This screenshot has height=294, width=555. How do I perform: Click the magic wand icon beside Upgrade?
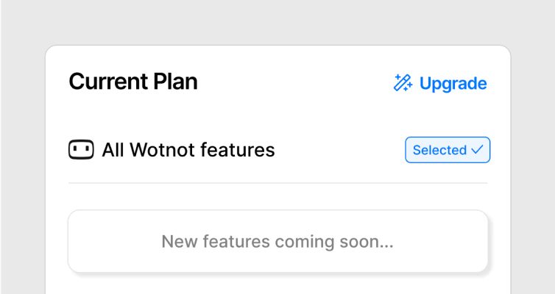(x=403, y=83)
